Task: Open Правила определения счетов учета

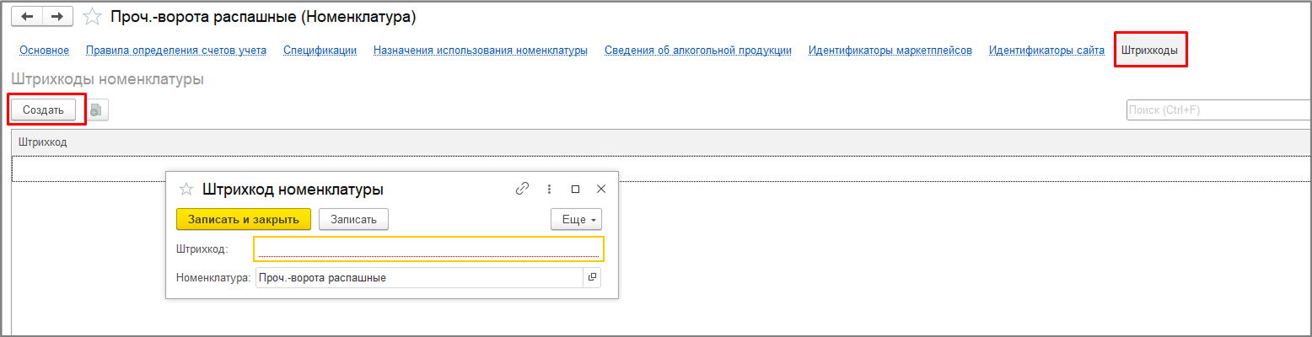Action: pos(176,51)
